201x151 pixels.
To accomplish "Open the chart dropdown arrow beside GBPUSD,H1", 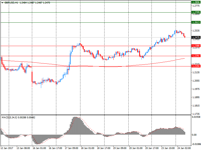I will coord(2,3).
